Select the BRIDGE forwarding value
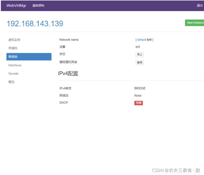This screenshot has height=175, width=204. pyautogui.click(x=140, y=88)
